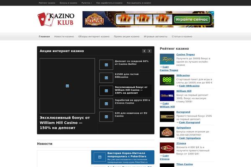
Task: Open the Casino Tropez title link
Action: (x=185, y=55)
